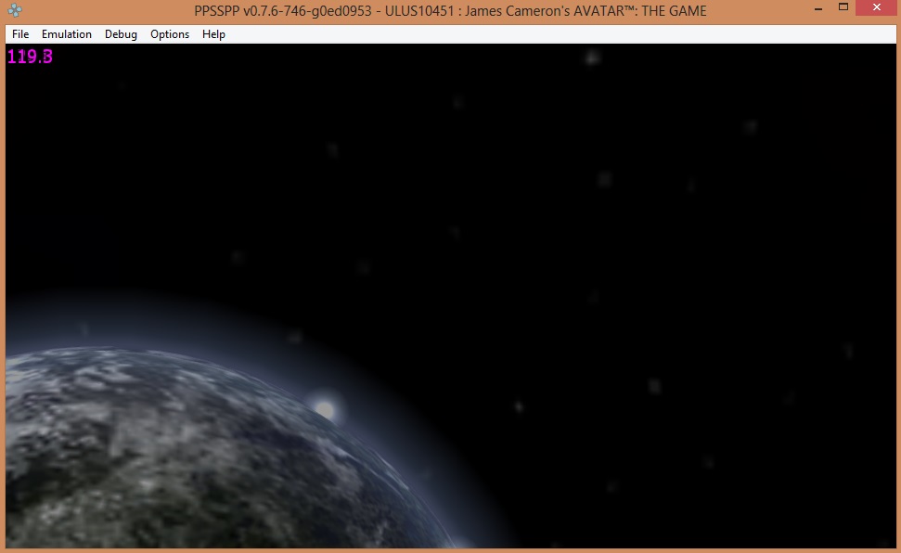Show the Help menu

coord(213,34)
